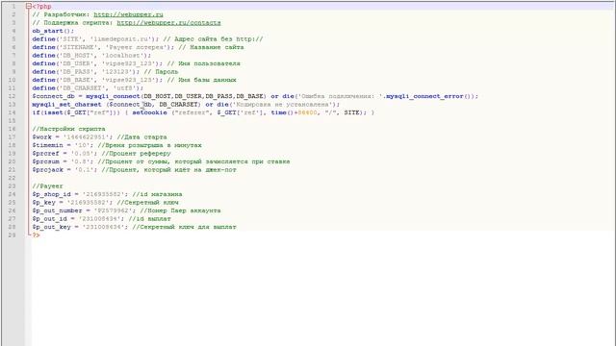Viewport: 616px width, 346px height.
Task: Click the define 'SITE' line
Action: [147, 39]
